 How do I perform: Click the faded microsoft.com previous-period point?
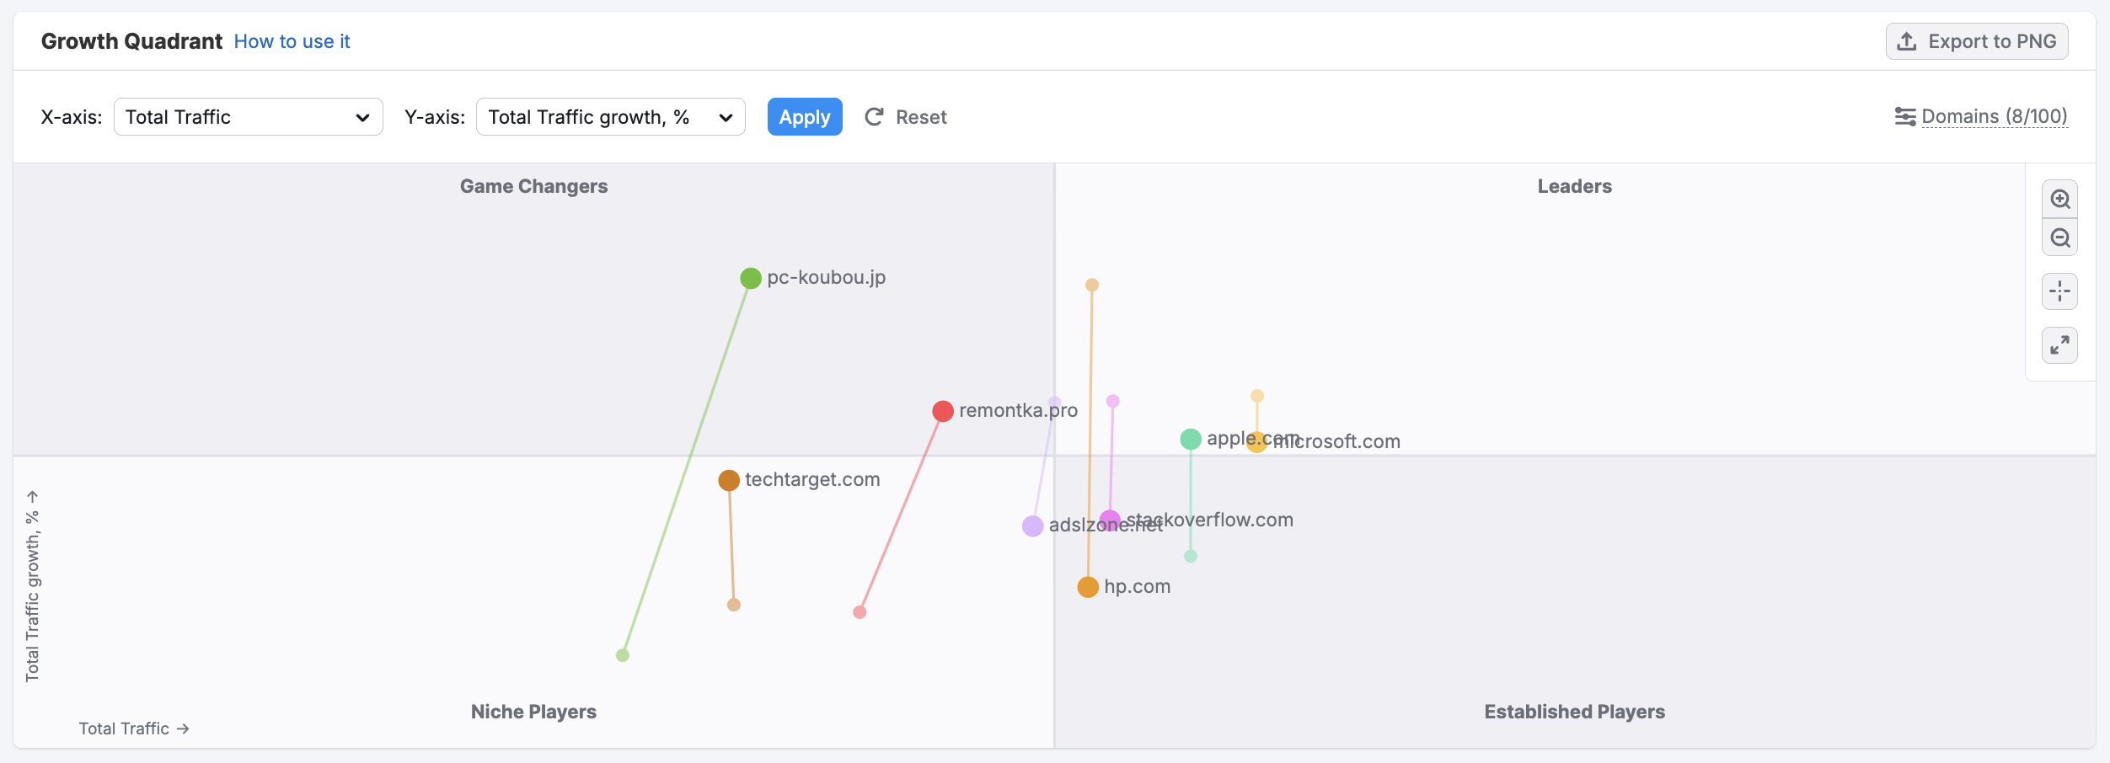click(1257, 396)
